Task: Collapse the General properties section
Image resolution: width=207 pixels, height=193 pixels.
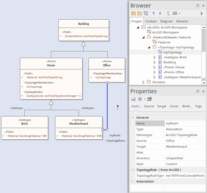Action: (x=133, y=118)
